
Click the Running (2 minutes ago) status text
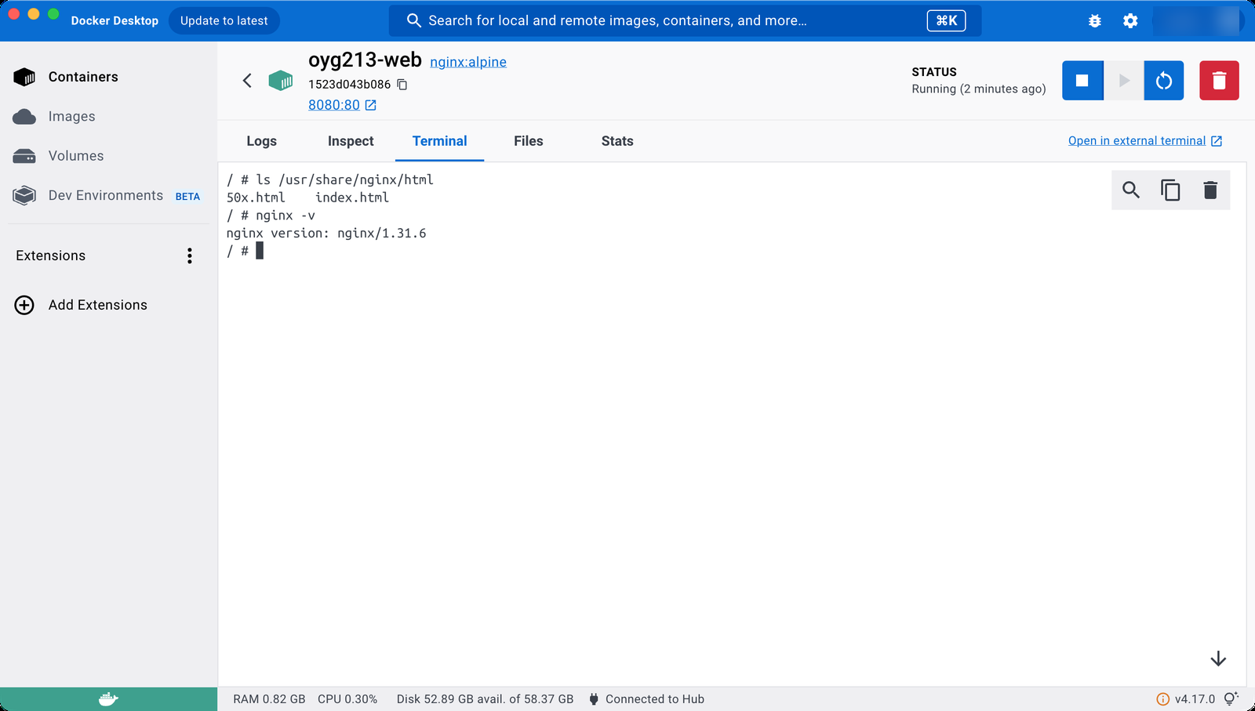[979, 89]
